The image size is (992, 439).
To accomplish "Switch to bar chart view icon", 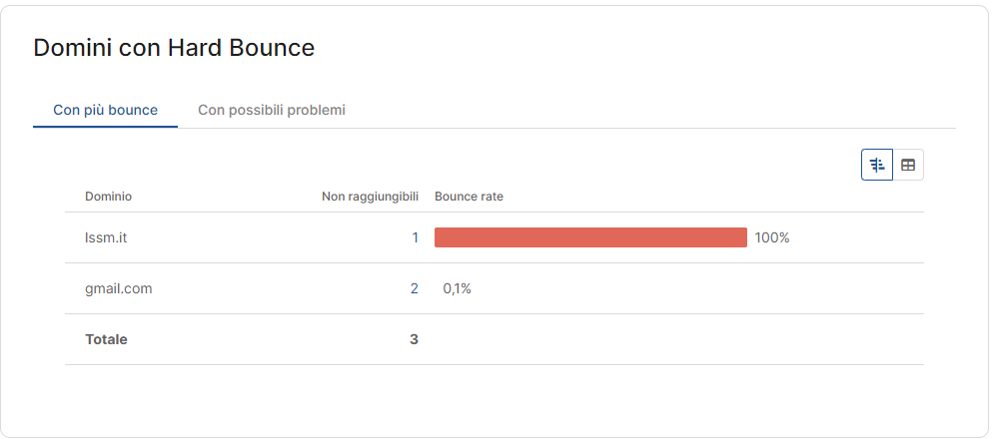I will [x=877, y=165].
